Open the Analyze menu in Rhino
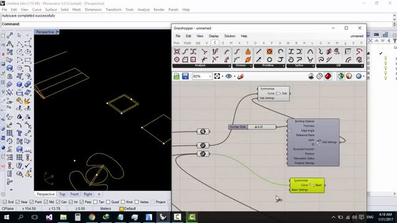The width and height of the screenshot is (397, 223). pos(143,10)
